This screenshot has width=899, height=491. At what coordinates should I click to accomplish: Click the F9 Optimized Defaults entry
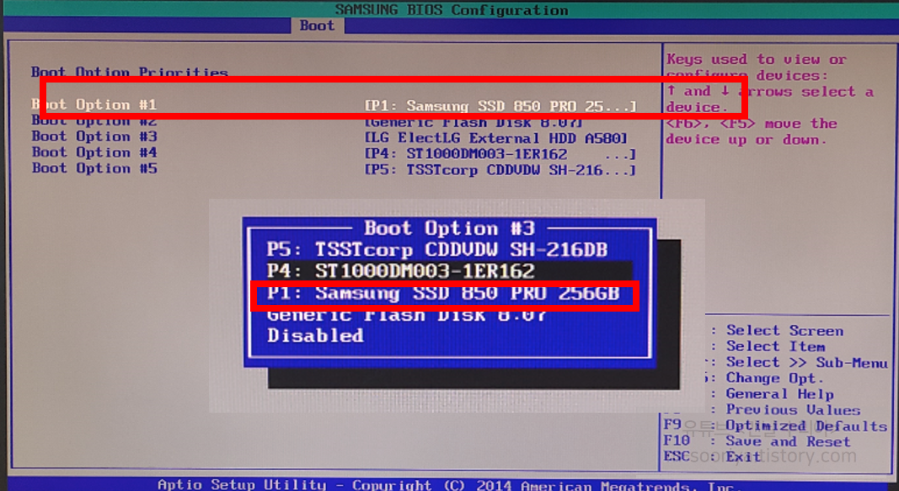click(775, 426)
